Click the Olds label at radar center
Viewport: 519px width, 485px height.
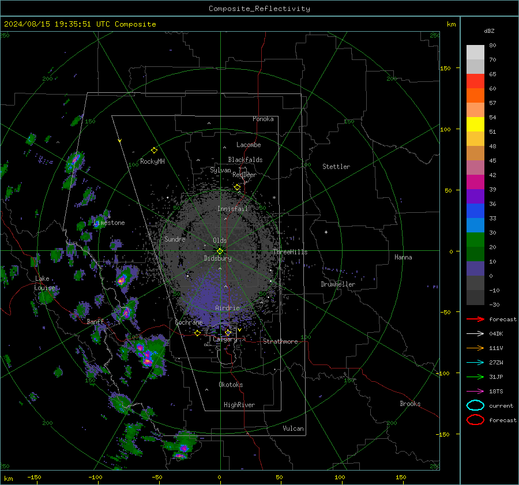(220, 240)
